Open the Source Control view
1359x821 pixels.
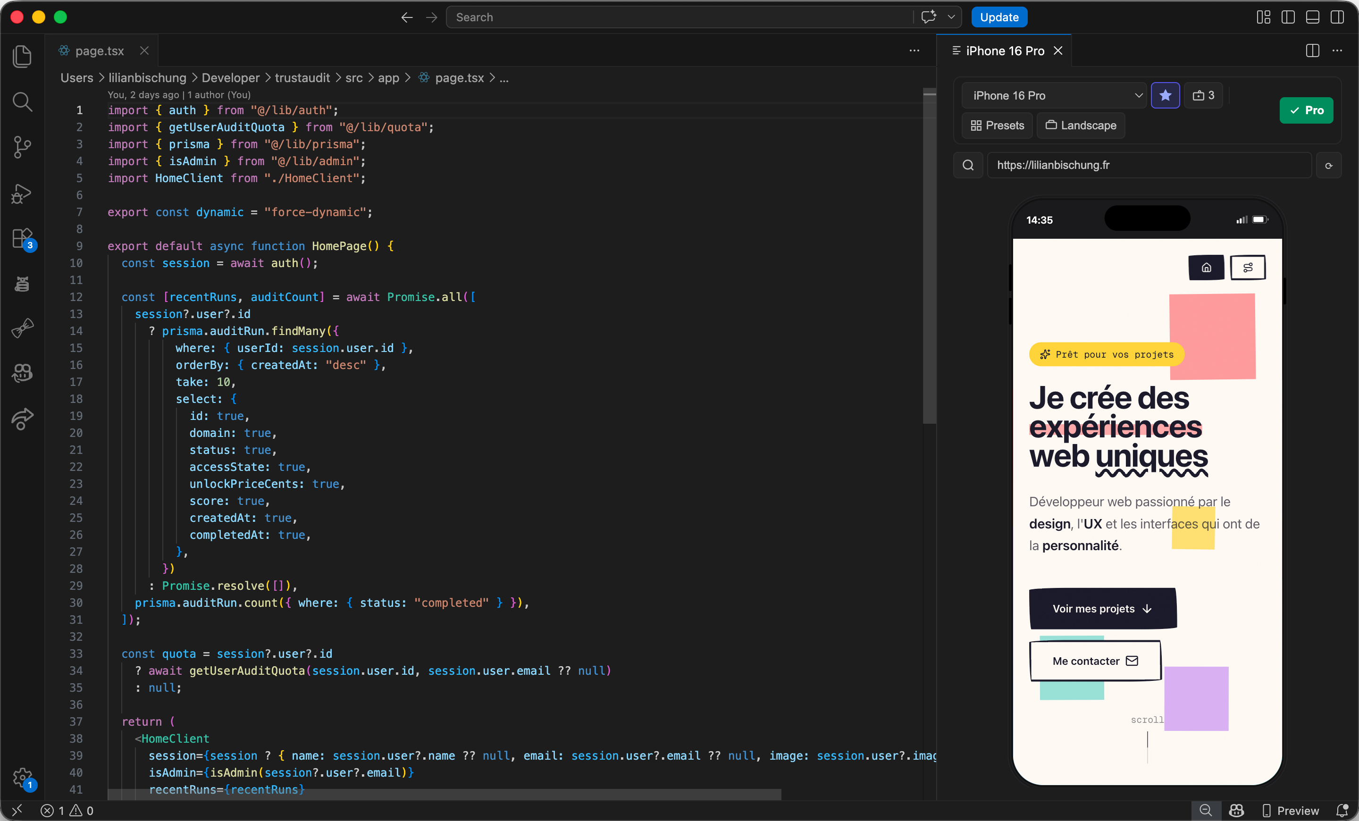[22, 147]
